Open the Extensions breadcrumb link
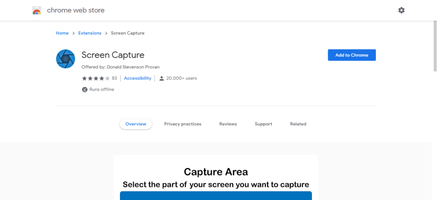437x200 pixels. [90, 33]
